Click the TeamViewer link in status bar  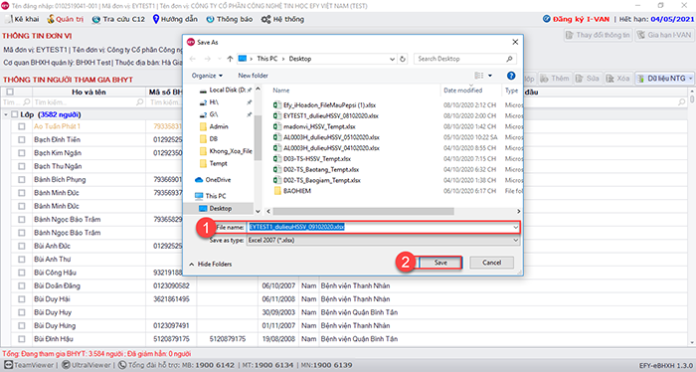coord(29,365)
